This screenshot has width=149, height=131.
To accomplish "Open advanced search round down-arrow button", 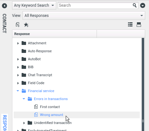I will [x=143, y=5].
